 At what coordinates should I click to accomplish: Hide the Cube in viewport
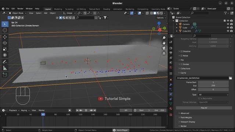[x=228, y=27]
